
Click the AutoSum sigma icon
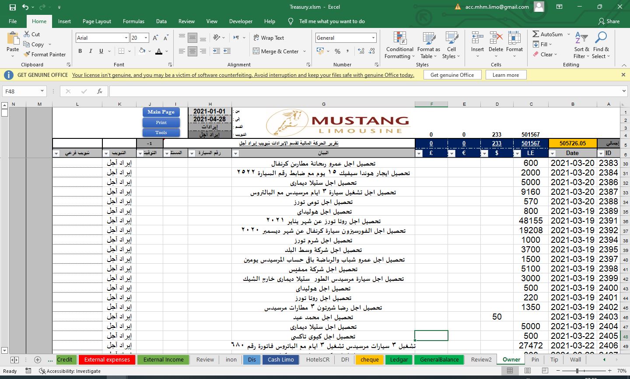(x=535, y=34)
